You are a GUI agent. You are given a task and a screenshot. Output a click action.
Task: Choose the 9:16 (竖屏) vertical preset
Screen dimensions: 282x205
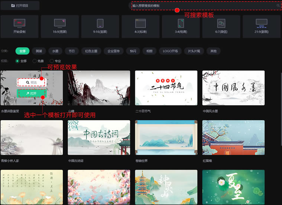tap(100, 26)
